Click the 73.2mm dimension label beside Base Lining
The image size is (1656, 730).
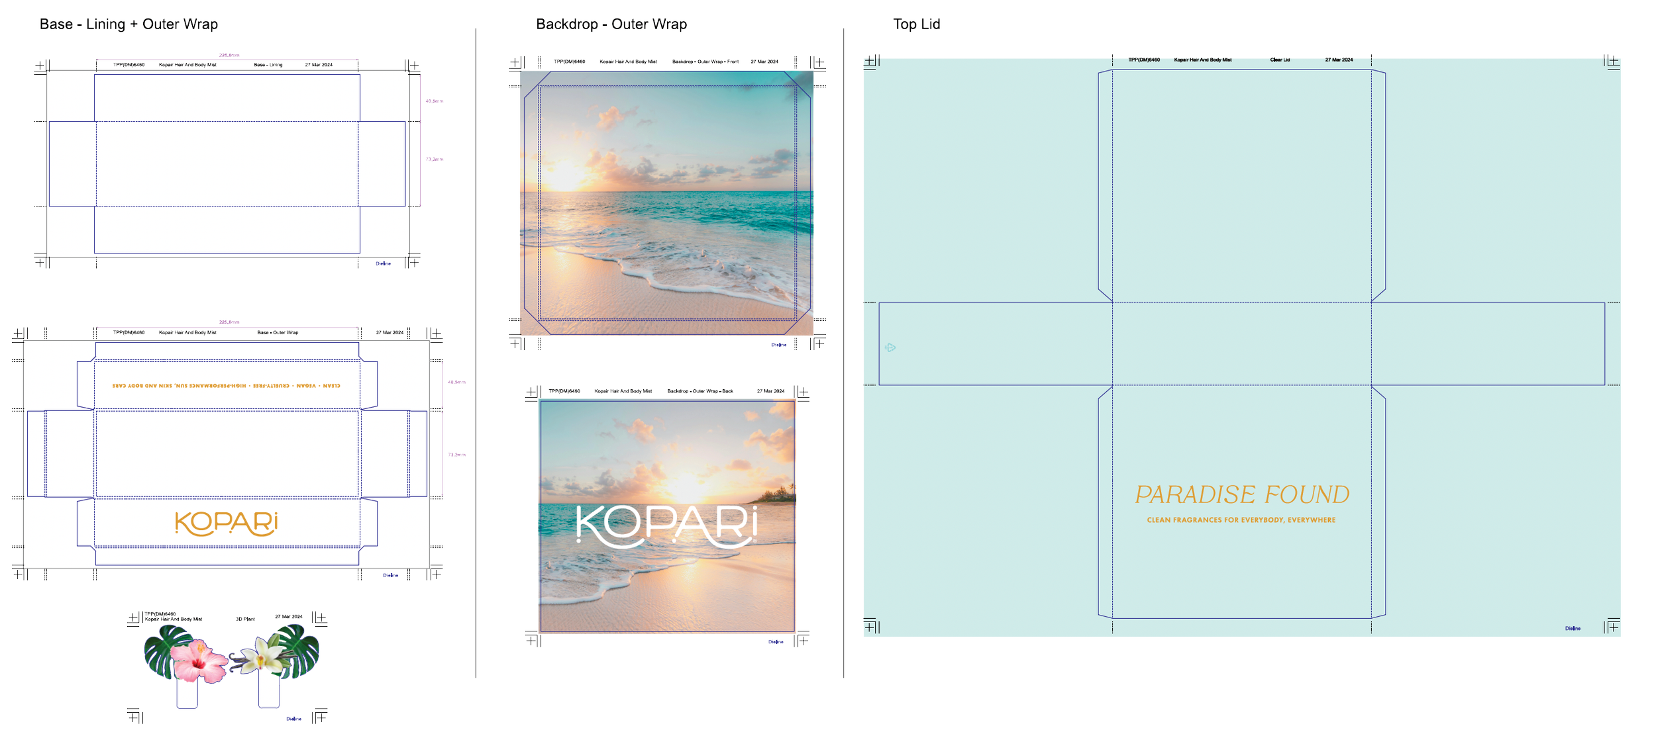pos(435,160)
